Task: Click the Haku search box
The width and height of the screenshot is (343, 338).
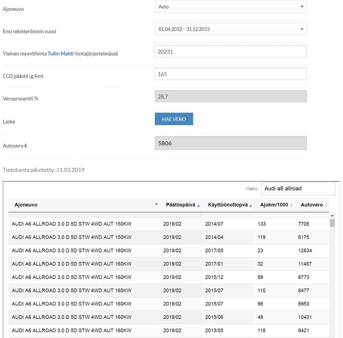Action: [298, 188]
